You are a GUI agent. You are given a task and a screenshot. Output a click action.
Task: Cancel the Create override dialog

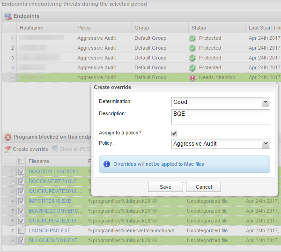pyautogui.click(x=203, y=187)
